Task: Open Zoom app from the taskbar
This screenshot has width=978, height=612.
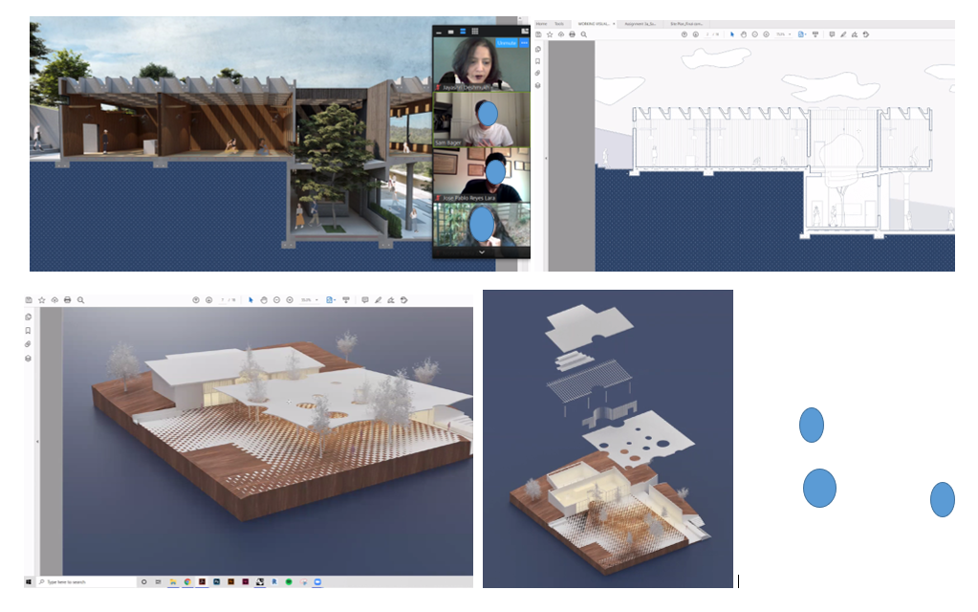Action: (317, 582)
